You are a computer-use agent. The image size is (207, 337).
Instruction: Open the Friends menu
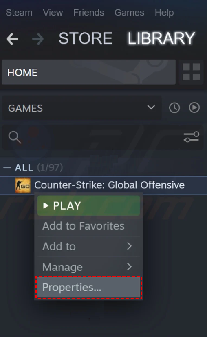tap(89, 13)
